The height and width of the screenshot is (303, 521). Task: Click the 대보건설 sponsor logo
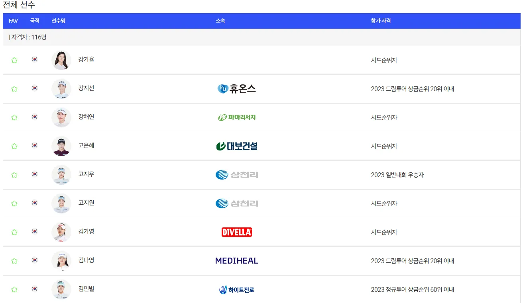point(237,146)
